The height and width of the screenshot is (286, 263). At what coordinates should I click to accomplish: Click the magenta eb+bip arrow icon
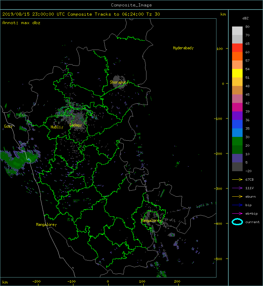tap(237, 213)
